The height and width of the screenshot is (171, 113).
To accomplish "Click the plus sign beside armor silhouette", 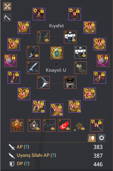I will click(75, 130).
